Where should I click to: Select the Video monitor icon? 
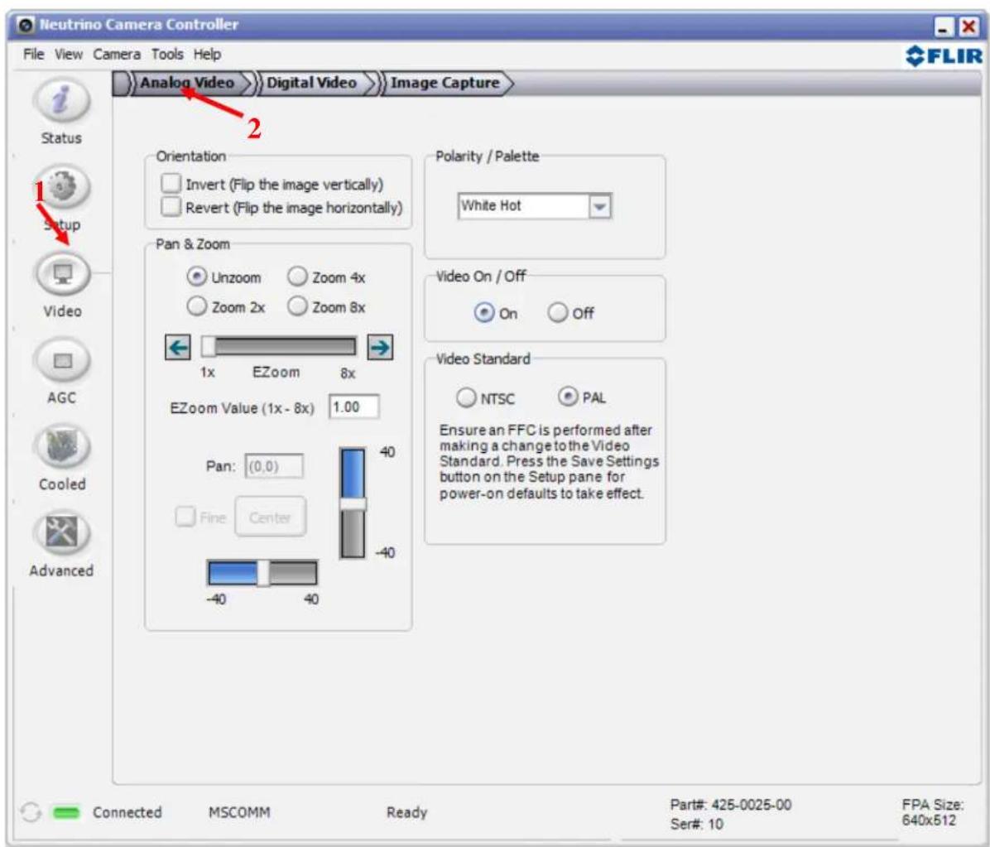(x=63, y=273)
